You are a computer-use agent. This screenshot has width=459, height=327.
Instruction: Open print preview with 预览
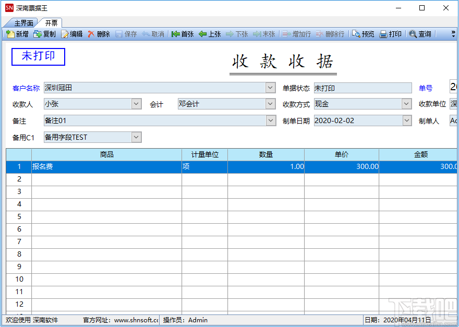363,34
